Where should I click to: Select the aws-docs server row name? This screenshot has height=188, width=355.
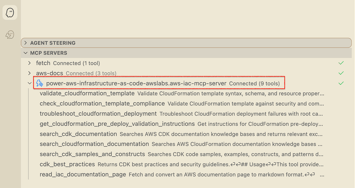coord(49,73)
